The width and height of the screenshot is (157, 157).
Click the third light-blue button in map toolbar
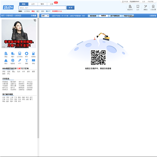tap(116, 16)
